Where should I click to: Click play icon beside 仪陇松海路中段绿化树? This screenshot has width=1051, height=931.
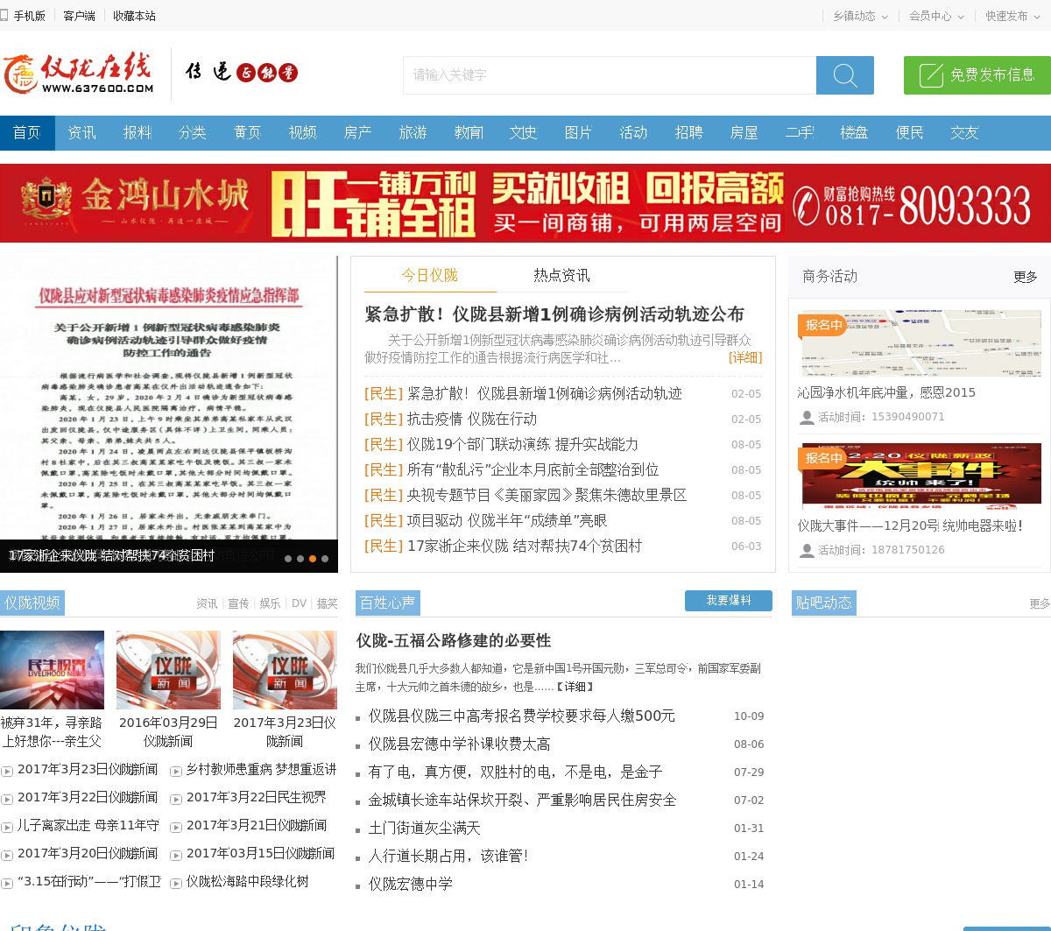point(176,883)
